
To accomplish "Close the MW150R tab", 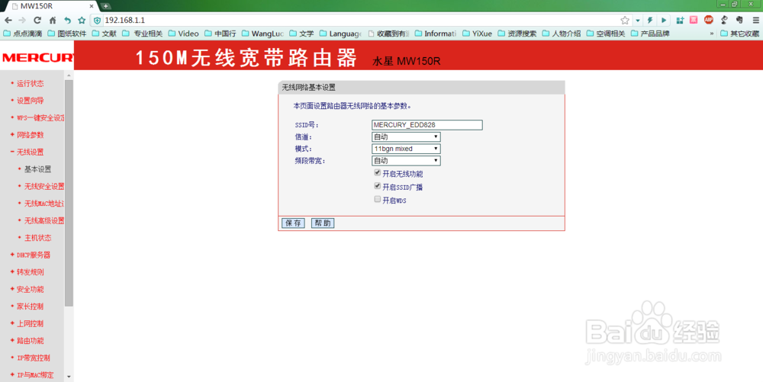I will pos(92,6).
